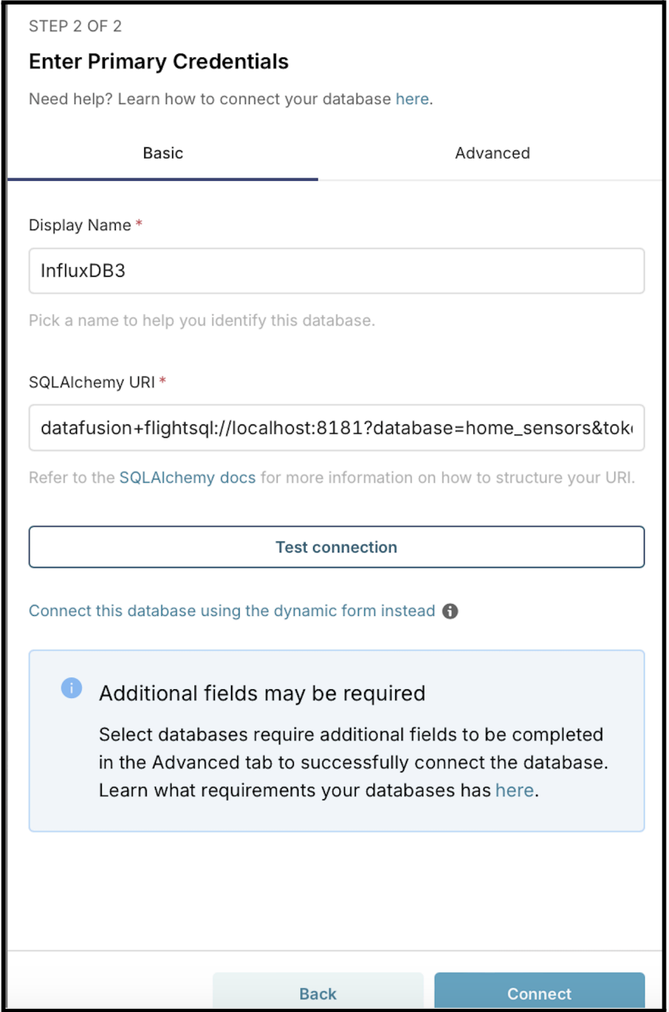Open the SQLAlchemy docs link
This screenshot has width=669, height=1012.
point(187,478)
